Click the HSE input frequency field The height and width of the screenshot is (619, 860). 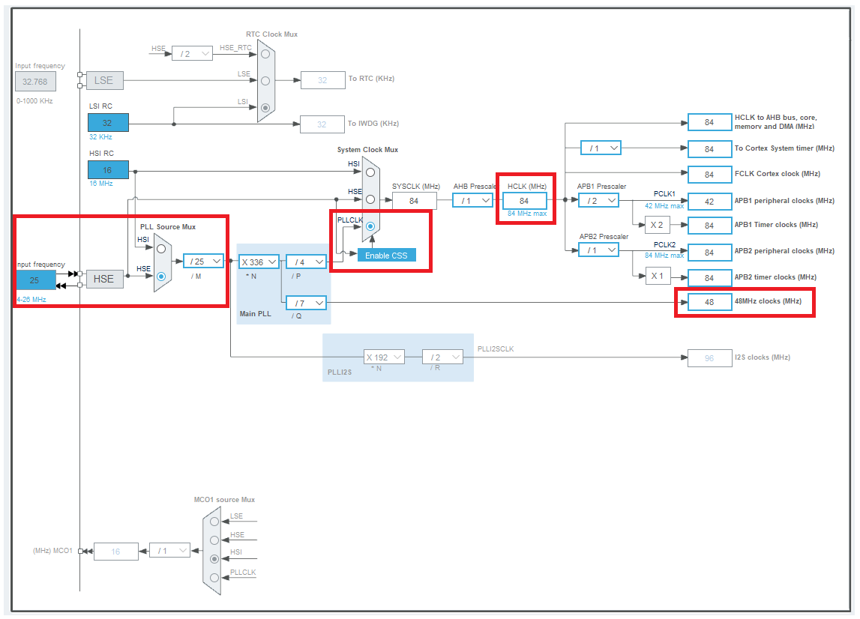point(35,280)
